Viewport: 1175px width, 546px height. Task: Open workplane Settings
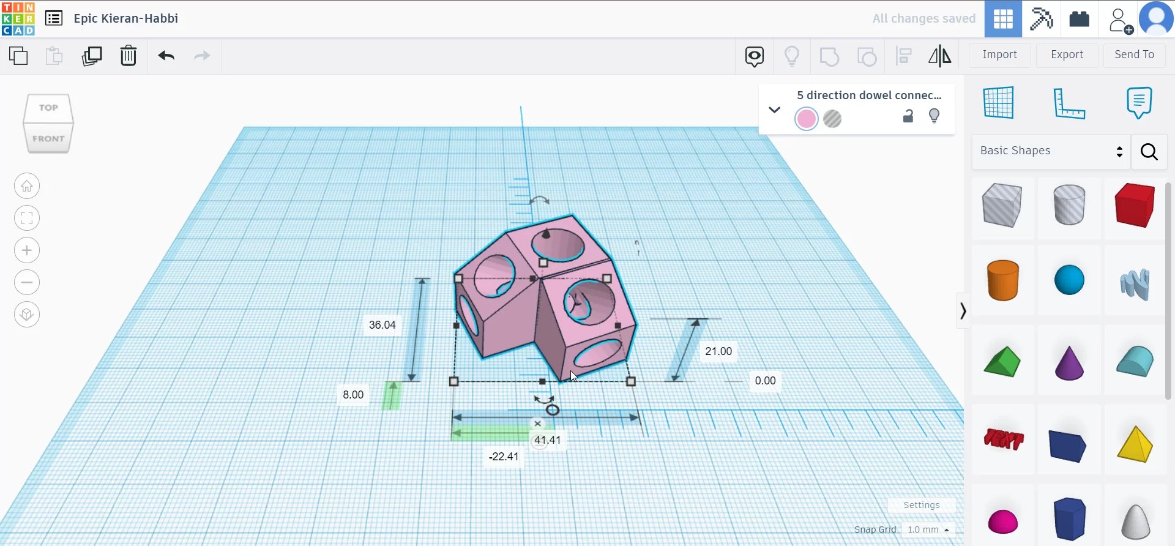point(922,505)
